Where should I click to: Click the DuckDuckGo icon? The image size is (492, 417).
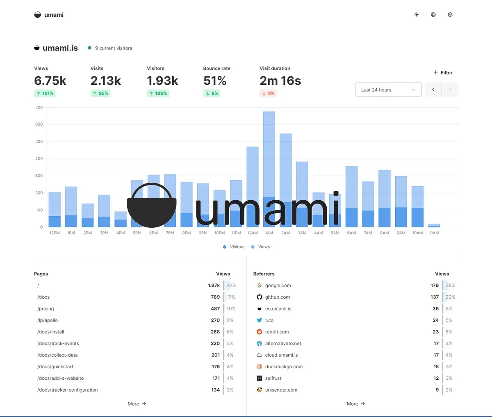tap(259, 367)
